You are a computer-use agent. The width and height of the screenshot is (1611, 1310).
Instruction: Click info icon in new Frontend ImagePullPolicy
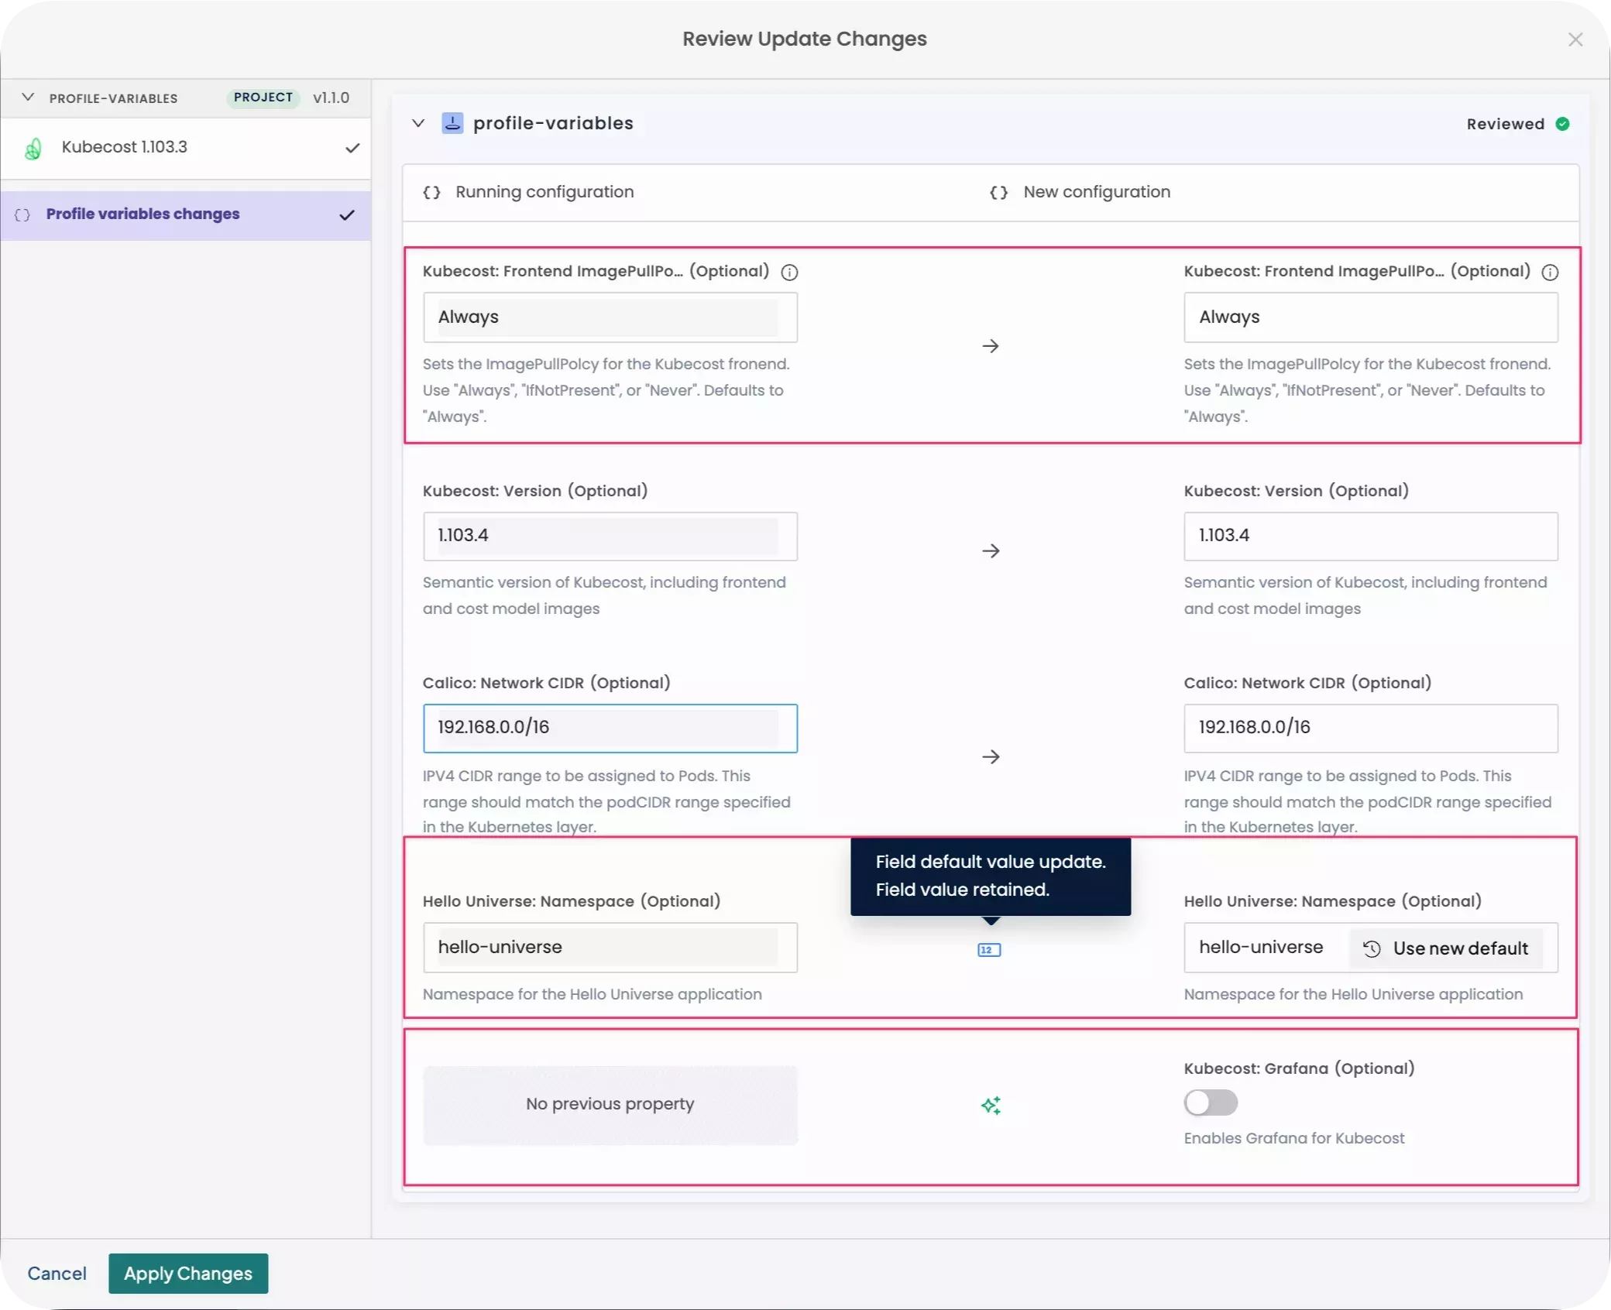[x=1550, y=272]
